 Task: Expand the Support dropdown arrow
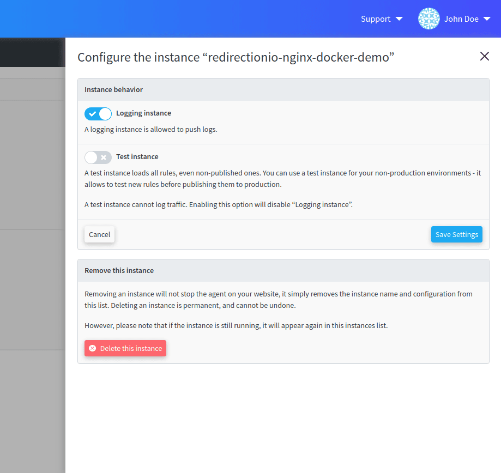[399, 19]
